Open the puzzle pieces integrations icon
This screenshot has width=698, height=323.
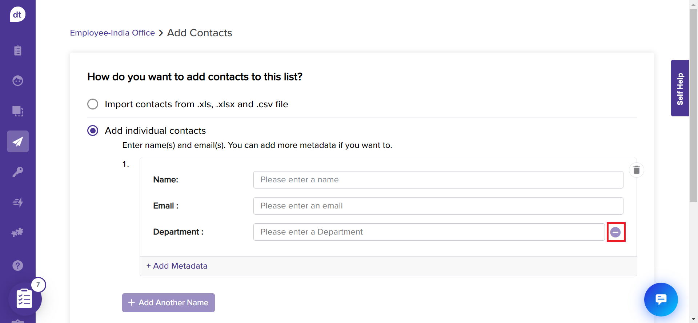point(17,232)
